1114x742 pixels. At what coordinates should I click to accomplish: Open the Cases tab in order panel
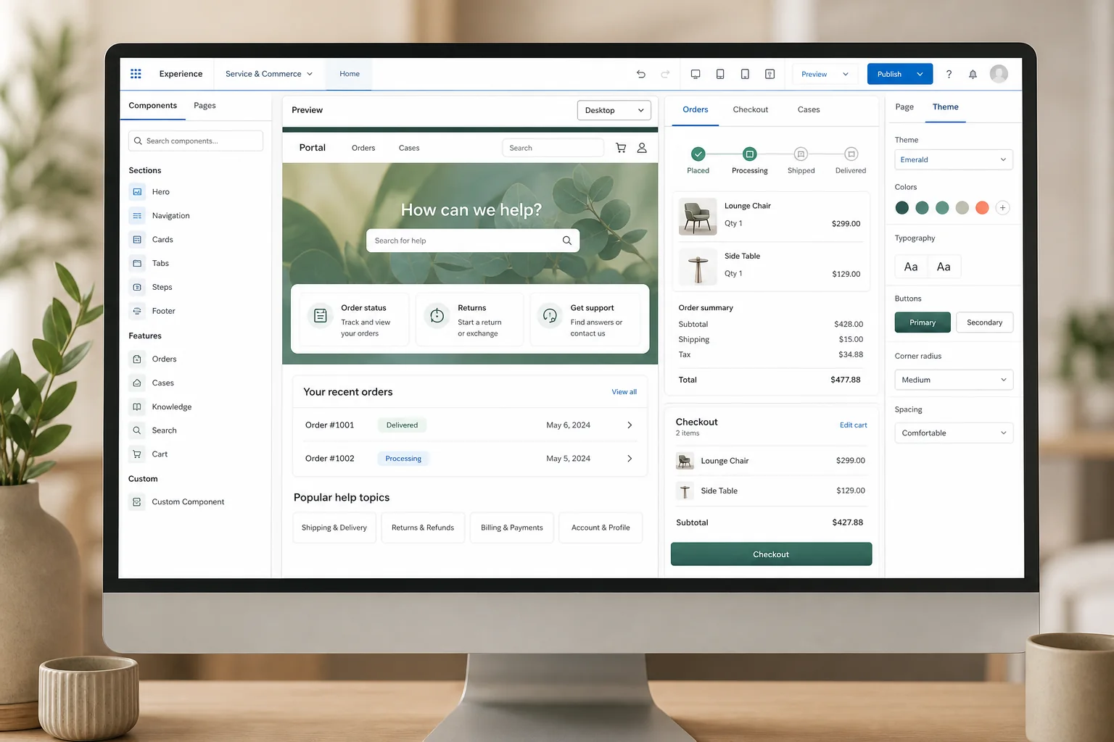tap(809, 110)
